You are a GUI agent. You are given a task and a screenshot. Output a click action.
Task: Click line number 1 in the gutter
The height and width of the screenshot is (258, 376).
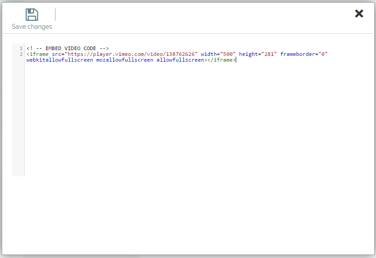21,48
